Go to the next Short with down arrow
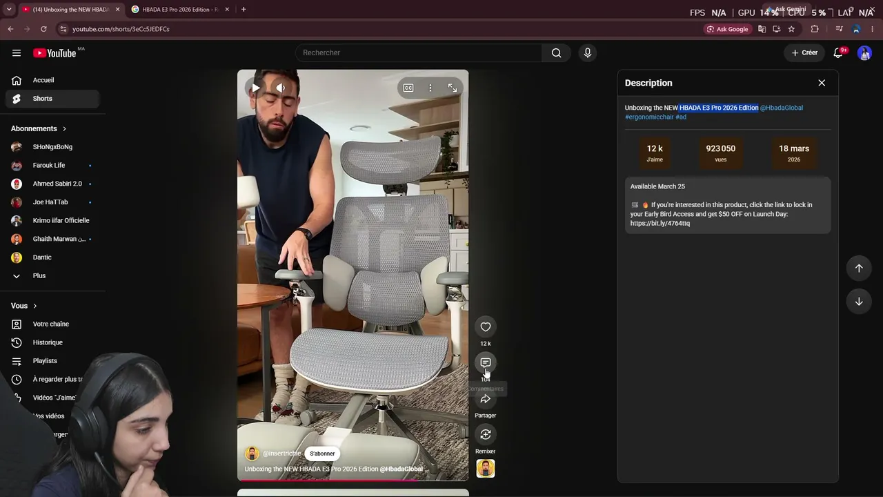This screenshot has height=497, width=883. point(859,301)
